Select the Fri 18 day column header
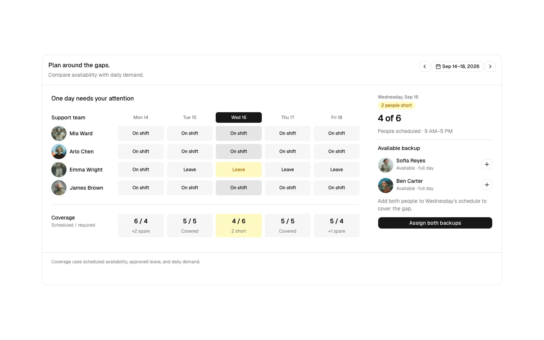544x340 pixels. click(337, 117)
